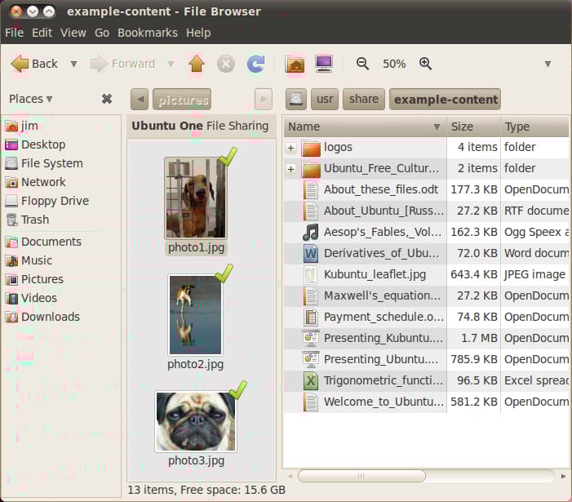The width and height of the screenshot is (572, 502).
Task: Zoom in with the magnifier plus icon
Action: (425, 64)
